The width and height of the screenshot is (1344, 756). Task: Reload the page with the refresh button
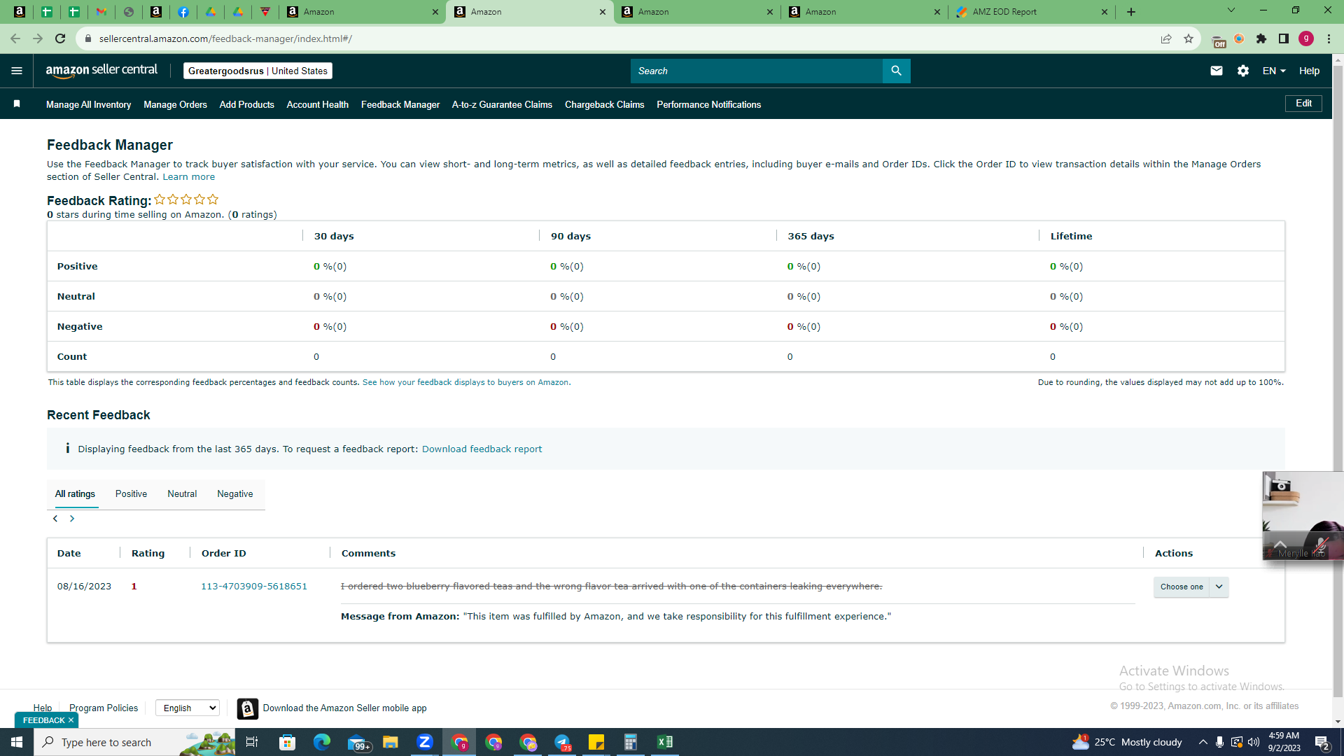(60, 38)
